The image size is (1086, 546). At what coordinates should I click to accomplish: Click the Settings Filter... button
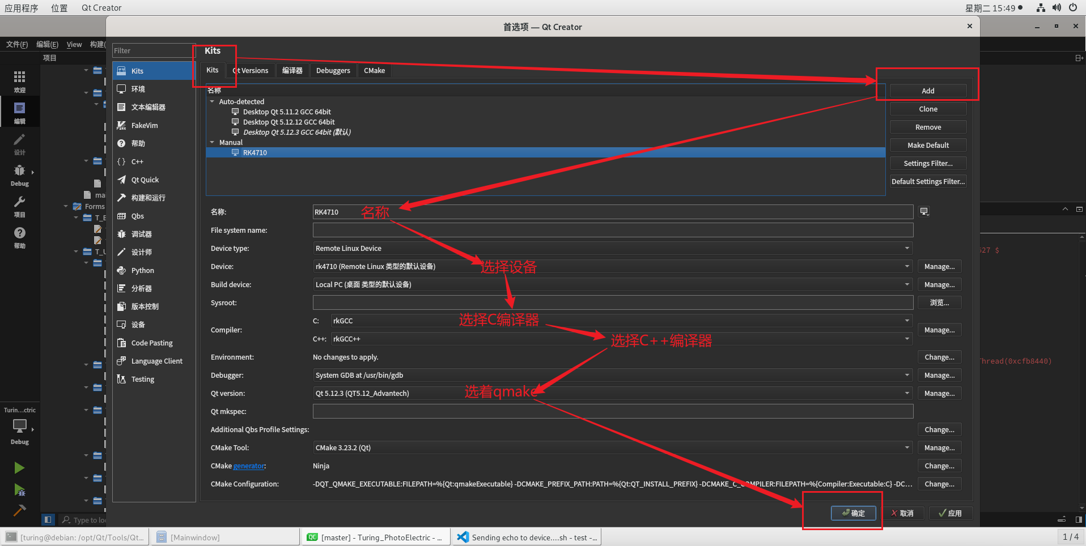click(928, 163)
